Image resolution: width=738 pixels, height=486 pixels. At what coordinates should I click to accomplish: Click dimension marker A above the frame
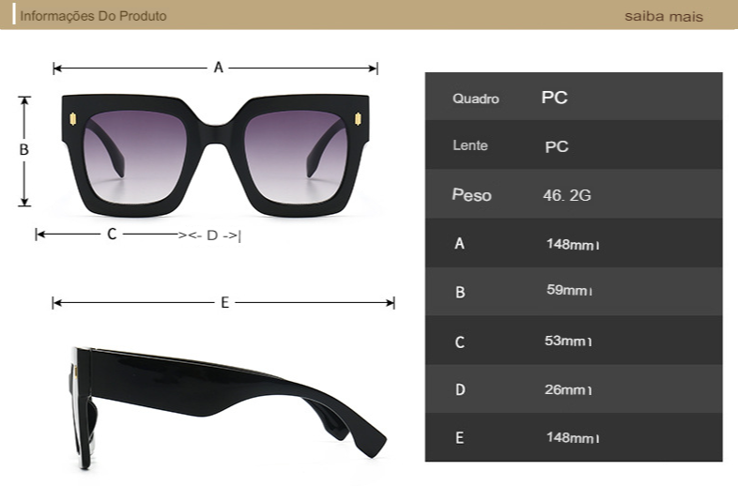tap(218, 68)
